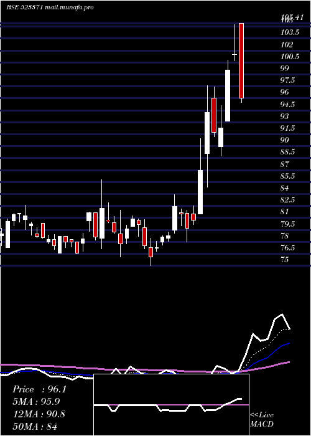Screen dimensions: 311x436
Task: Click the 82.5 price axis label
Action: click(288, 200)
